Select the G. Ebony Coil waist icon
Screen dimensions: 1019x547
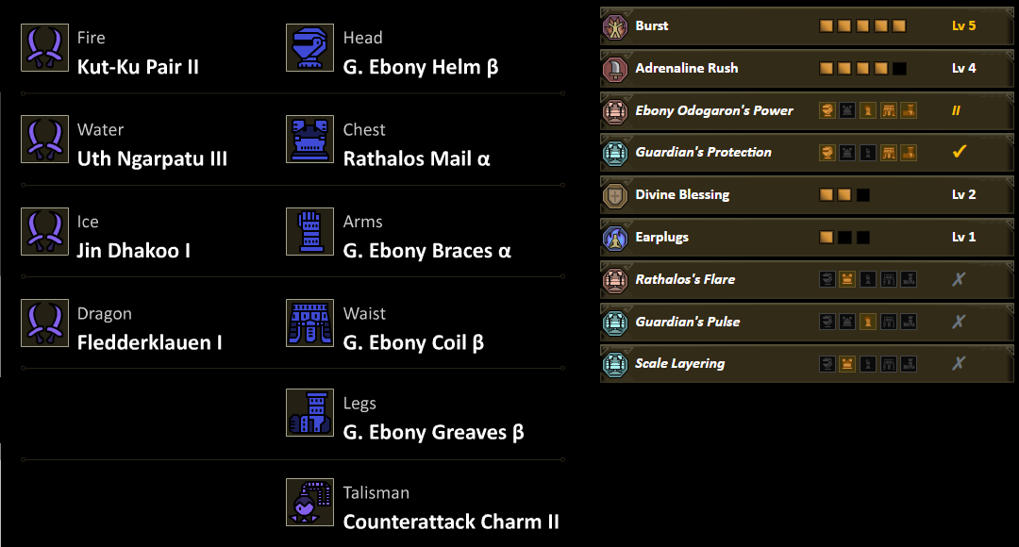pos(309,323)
